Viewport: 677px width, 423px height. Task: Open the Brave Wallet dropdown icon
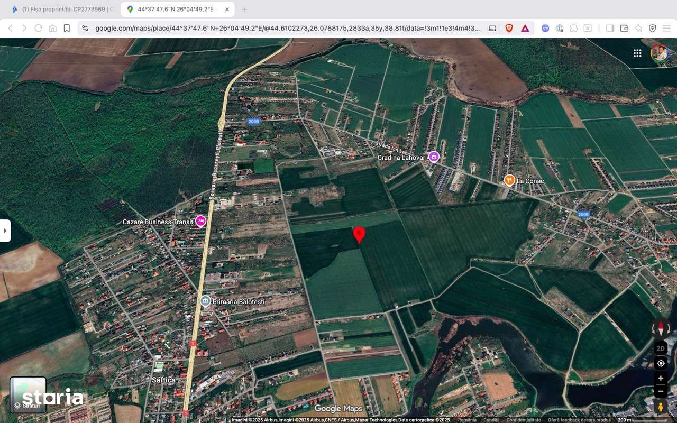[624, 28]
